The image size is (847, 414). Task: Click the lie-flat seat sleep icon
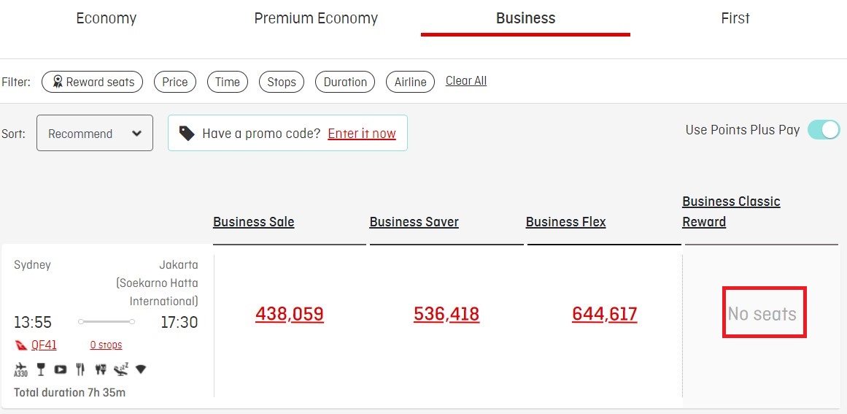pos(121,369)
